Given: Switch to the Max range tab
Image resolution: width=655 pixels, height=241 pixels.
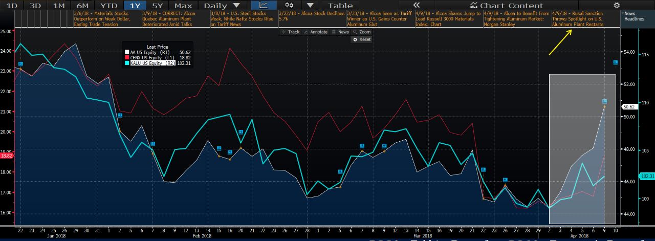Looking at the screenshot, I should point(184,6).
